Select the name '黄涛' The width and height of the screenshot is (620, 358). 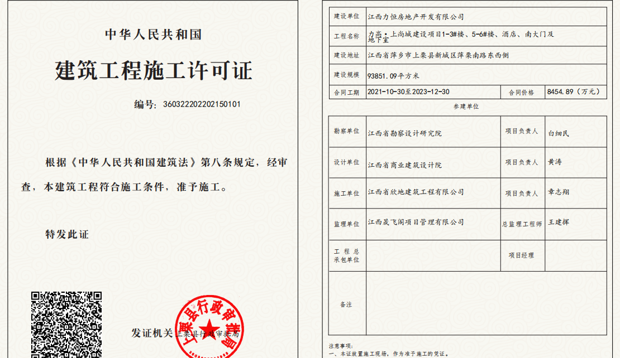click(x=555, y=162)
